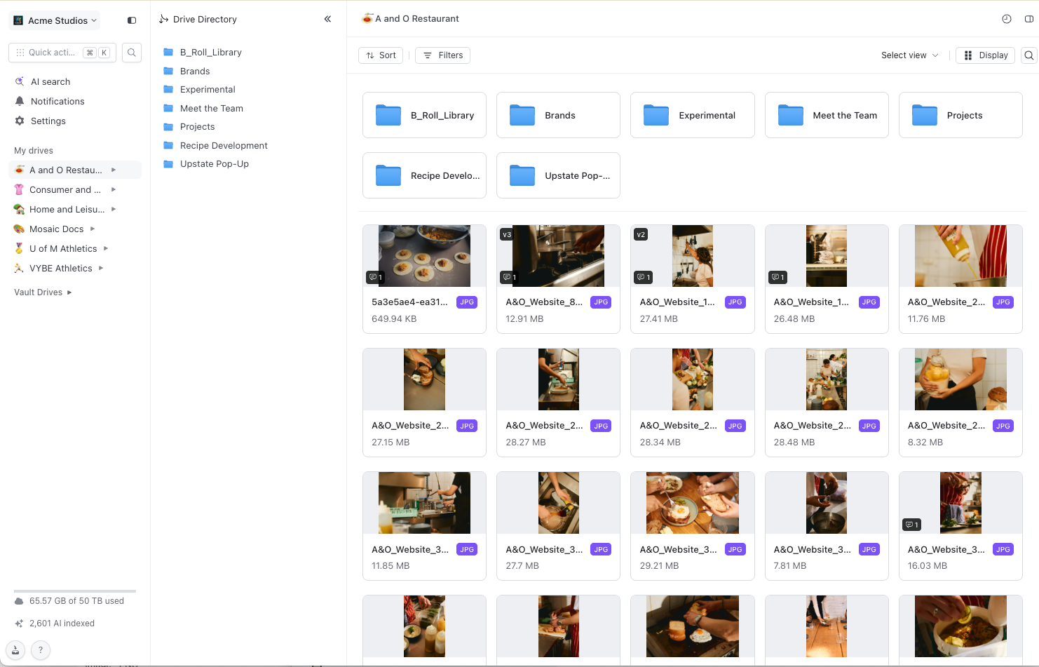Open the Experimental folder card

tap(693, 115)
